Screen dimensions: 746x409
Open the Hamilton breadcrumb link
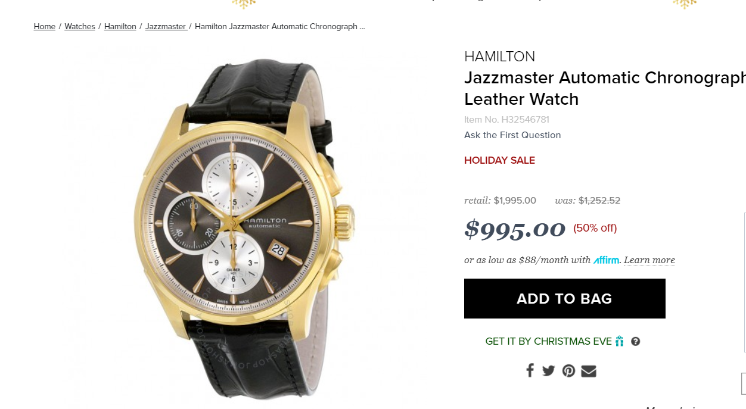(120, 26)
